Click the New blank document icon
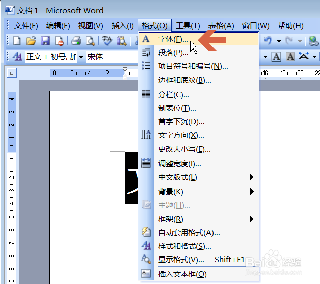Screen dimensions: 320x284 coord(17,40)
